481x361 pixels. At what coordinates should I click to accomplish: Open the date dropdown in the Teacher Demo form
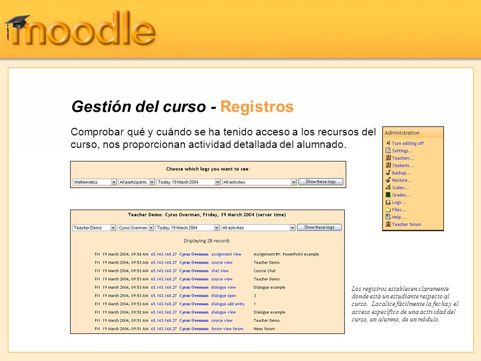click(187, 228)
